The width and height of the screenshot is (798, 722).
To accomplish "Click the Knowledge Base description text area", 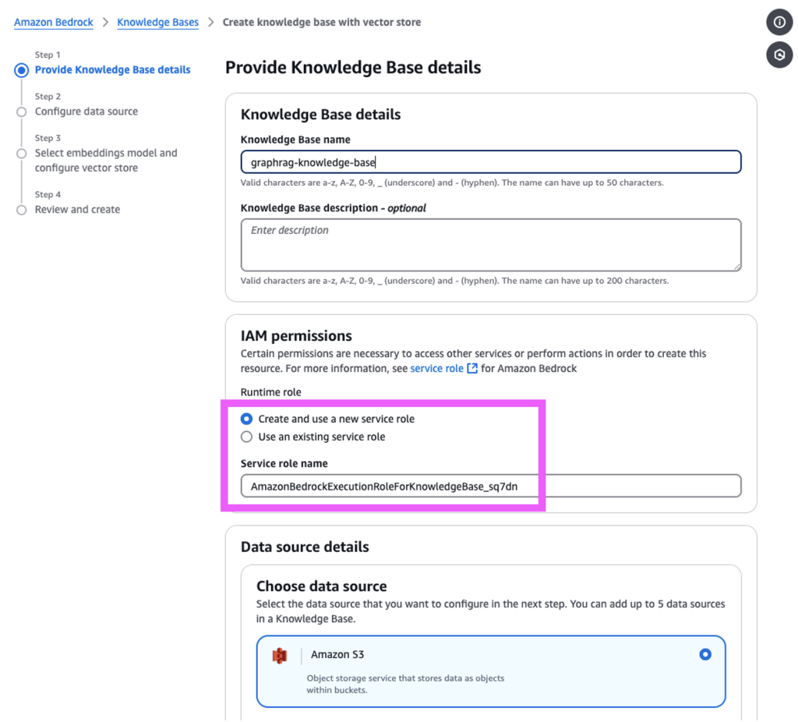I will point(490,244).
